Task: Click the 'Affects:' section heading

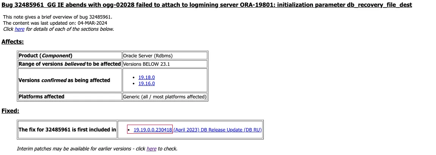Action: (13, 42)
